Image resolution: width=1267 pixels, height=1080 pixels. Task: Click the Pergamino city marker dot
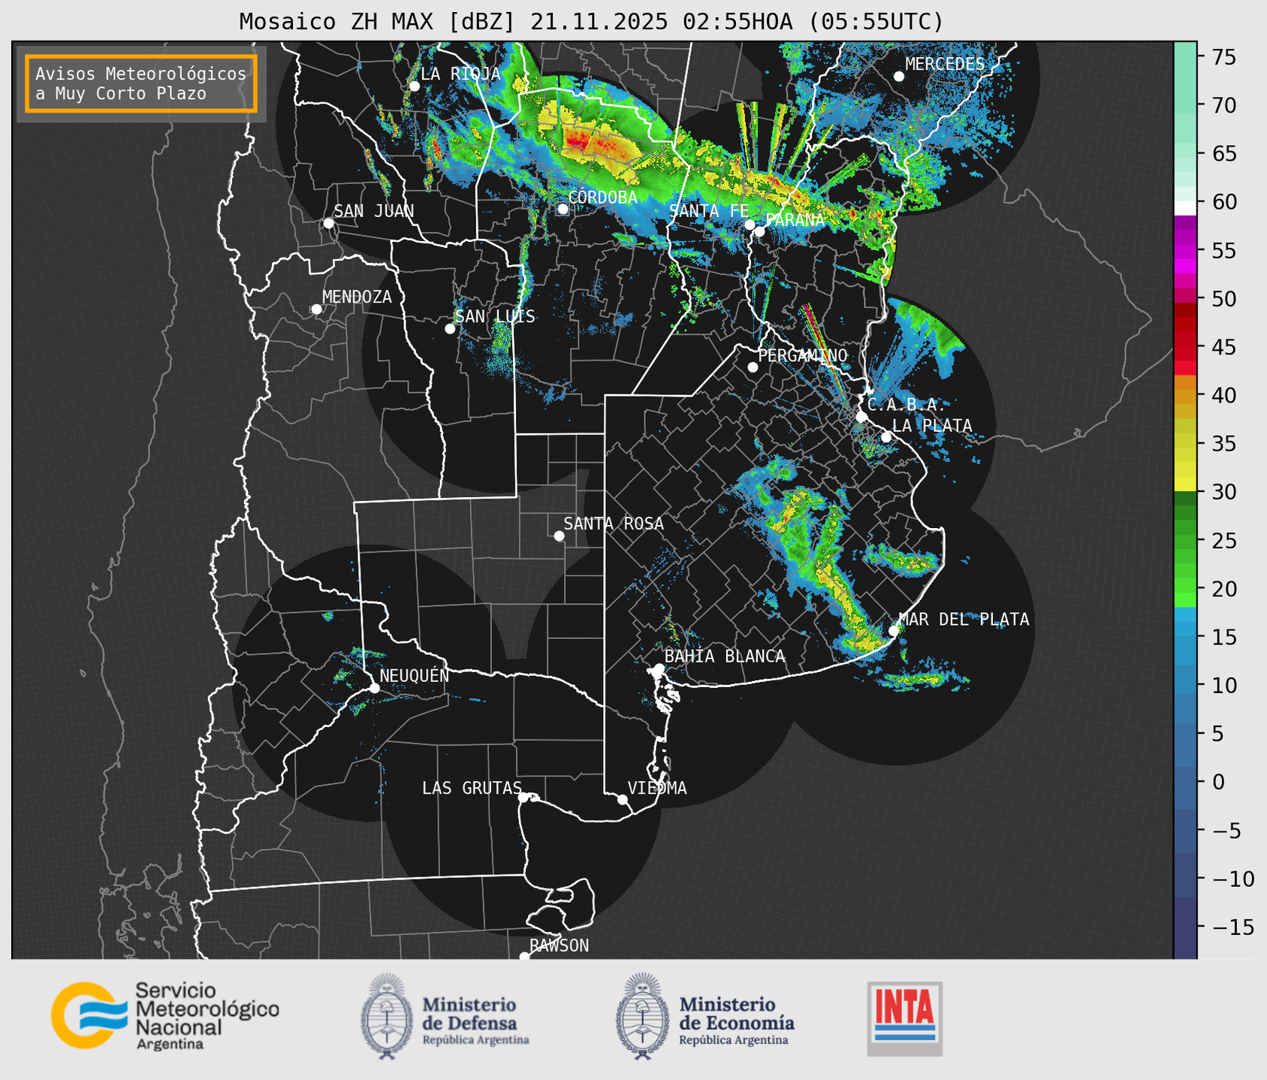[753, 367]
